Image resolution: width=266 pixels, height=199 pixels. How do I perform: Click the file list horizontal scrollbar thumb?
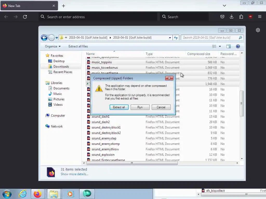(132, 163)
